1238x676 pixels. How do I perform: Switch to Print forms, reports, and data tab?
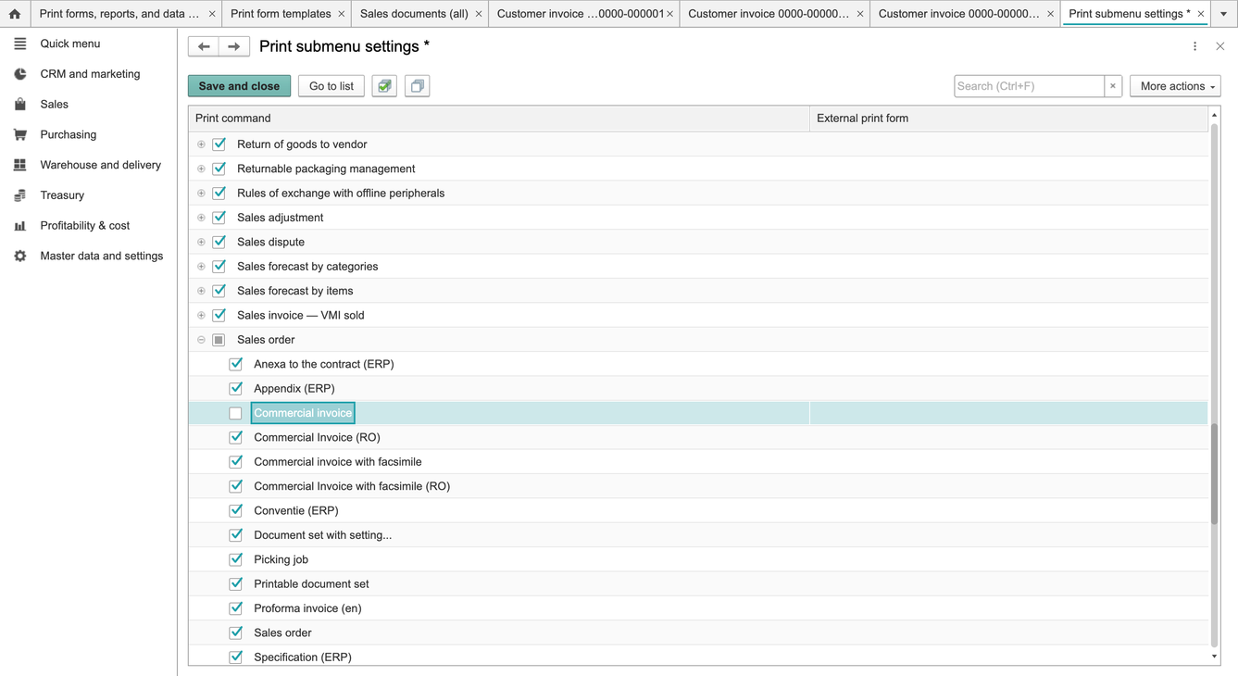click(119, 14)
